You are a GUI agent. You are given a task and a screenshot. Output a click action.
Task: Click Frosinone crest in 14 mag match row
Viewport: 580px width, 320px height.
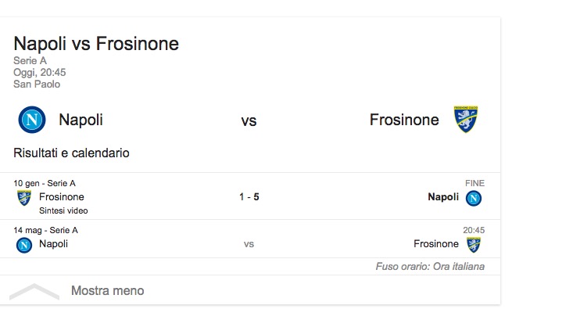click(474, 244)
